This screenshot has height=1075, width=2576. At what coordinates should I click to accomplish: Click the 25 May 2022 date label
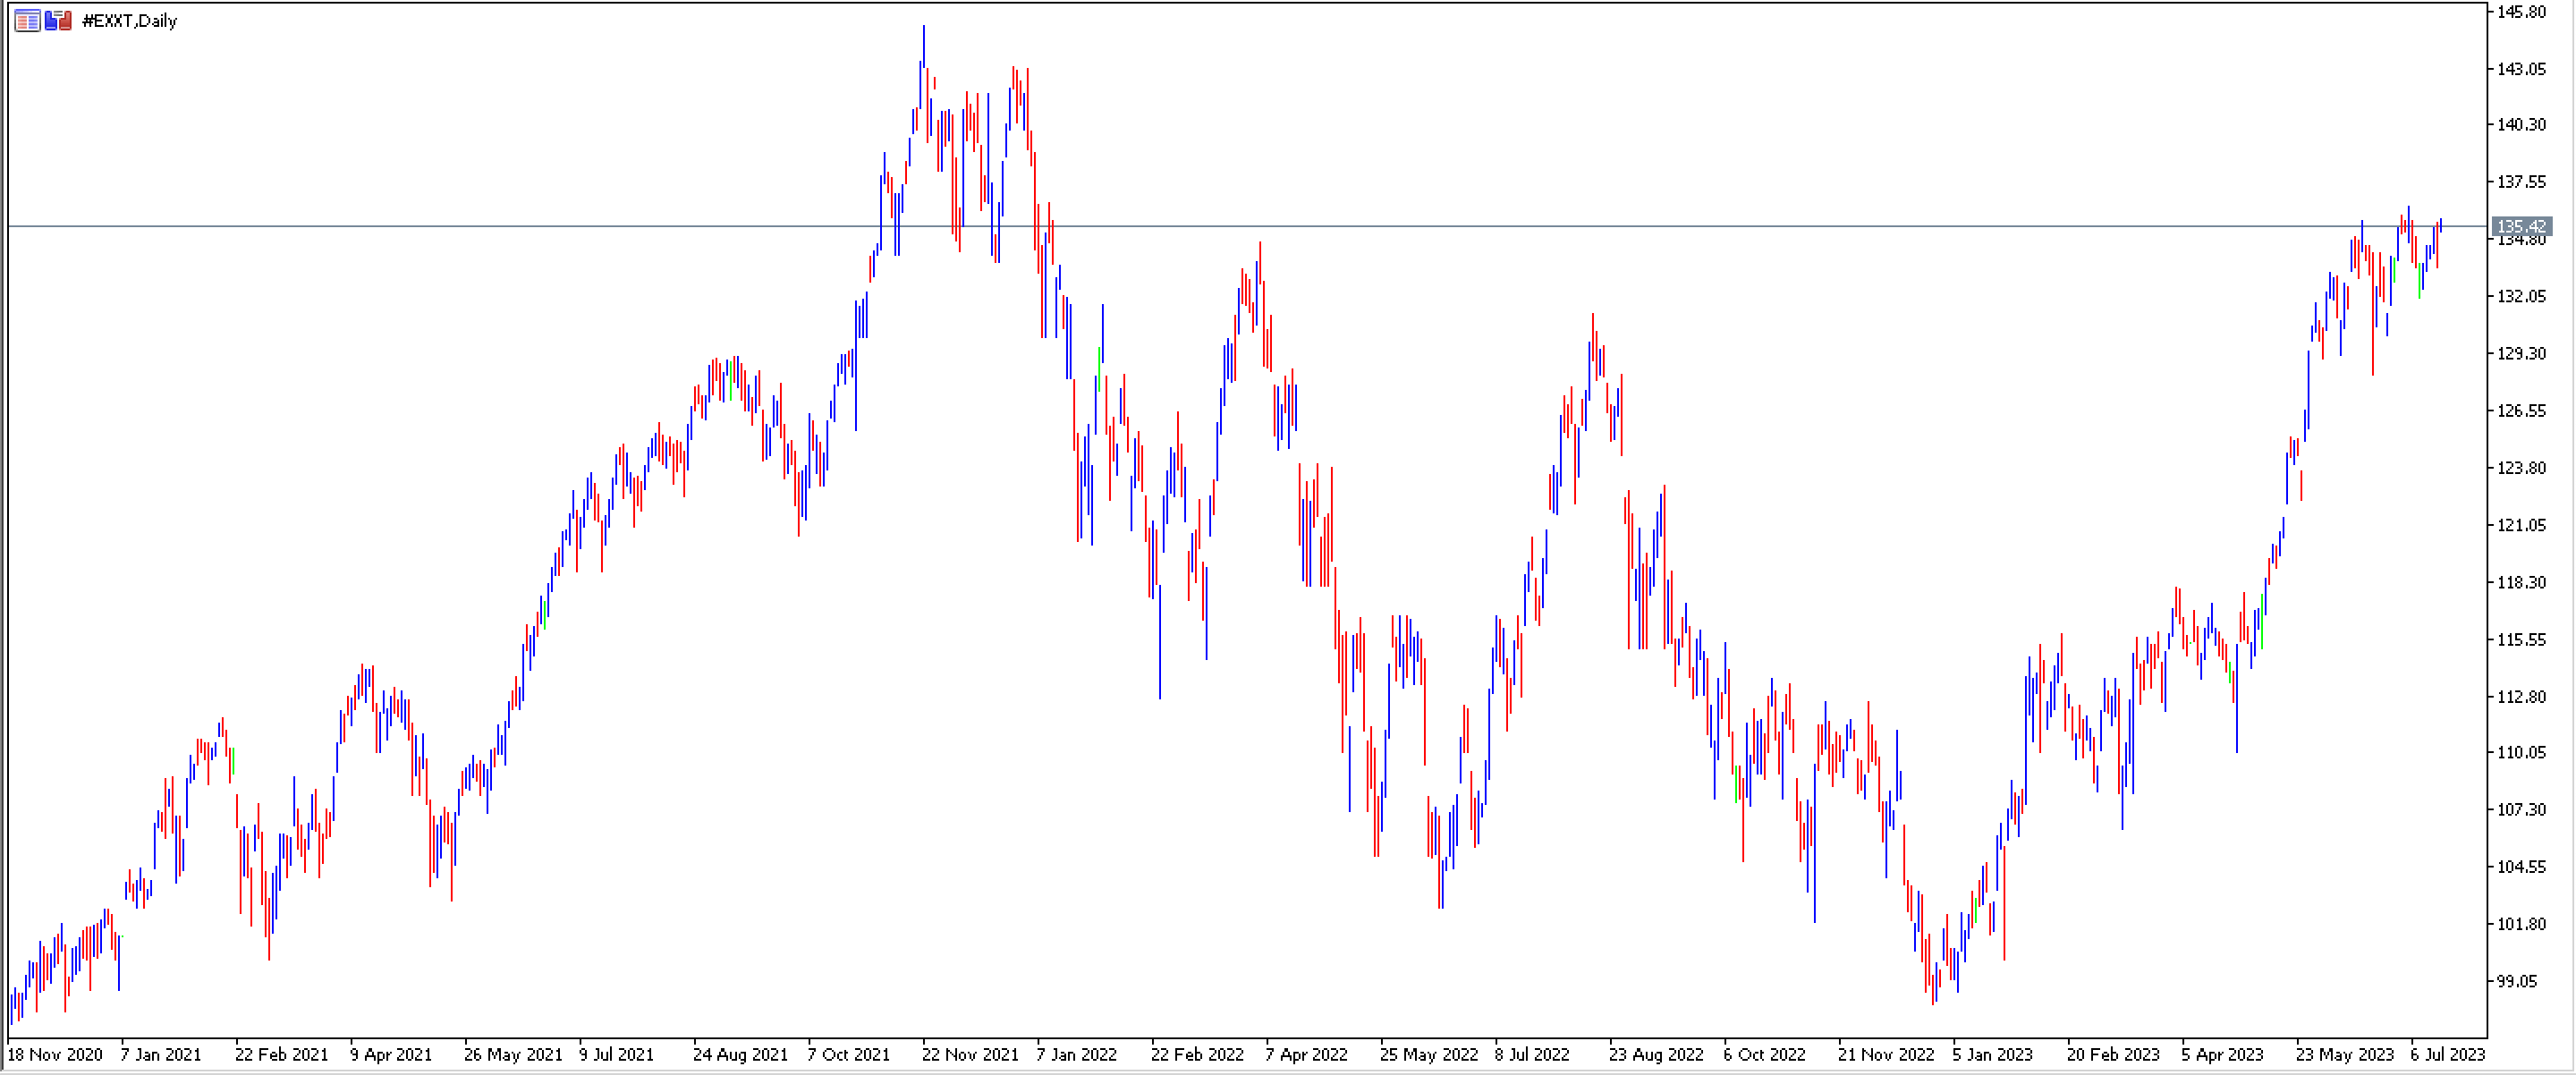[x=1429, y=1055]
